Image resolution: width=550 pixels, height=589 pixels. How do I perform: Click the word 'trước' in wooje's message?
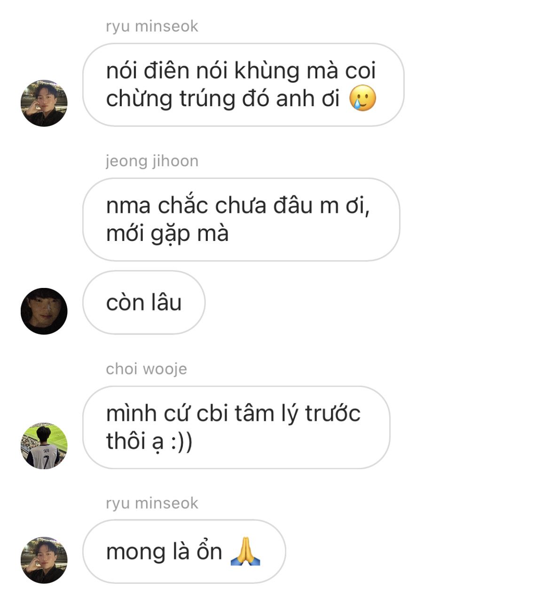point(332,413)
